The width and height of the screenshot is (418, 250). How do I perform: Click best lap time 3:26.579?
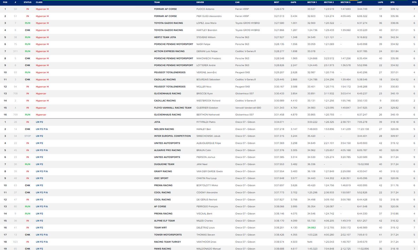click(278, 9)
